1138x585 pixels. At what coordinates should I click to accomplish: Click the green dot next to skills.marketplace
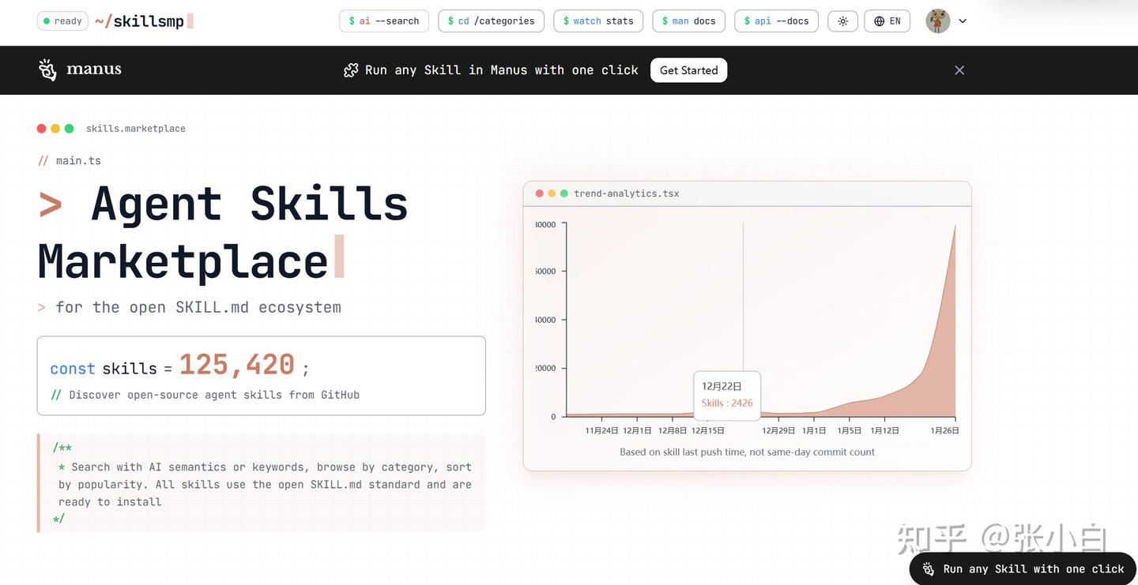click(x=69, y=129)
